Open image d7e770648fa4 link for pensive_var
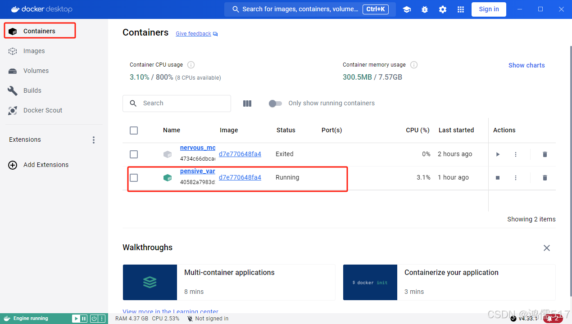The image size is (572, 324). tap(240, 177)
